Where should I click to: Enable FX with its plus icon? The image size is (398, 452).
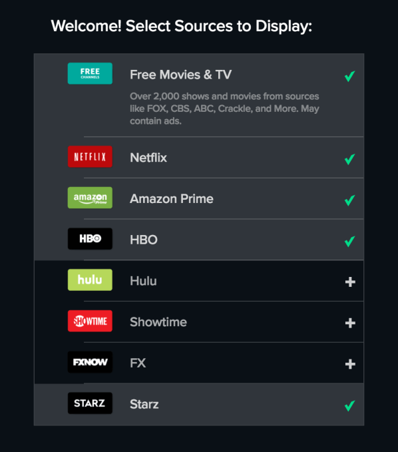tap(350, 364)
